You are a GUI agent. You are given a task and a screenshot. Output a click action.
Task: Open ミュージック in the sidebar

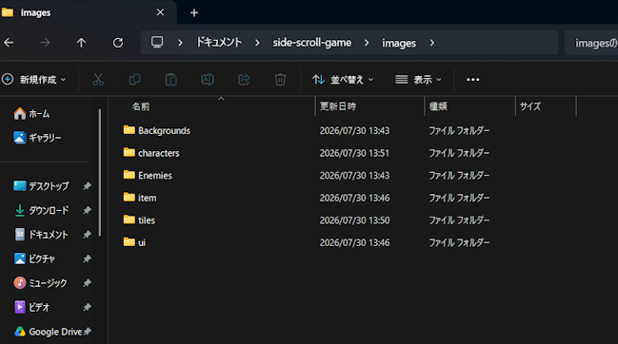tap(40, 283)
